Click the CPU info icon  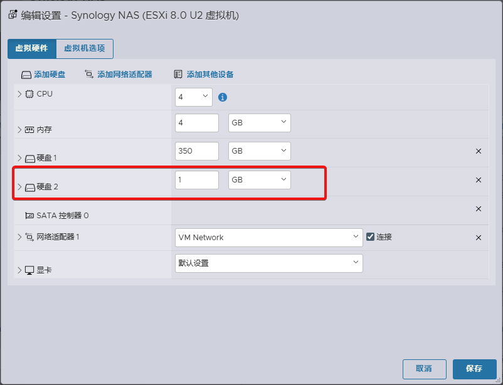coord(223,97)
